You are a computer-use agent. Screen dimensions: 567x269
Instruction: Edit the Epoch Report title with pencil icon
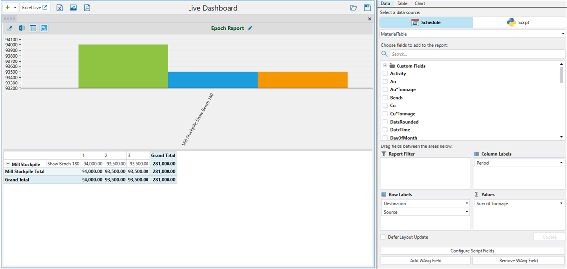(250, 28)
